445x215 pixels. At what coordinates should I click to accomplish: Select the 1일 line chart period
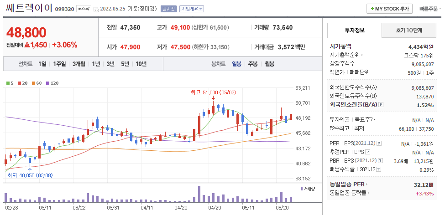pyautogui.click(x=42, y=64)
